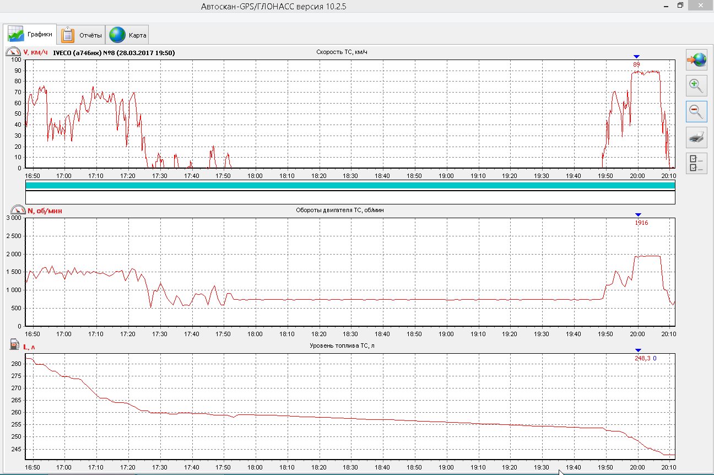The width and height of the screenshot is (714, 475).
Task: Zoom in using the green plus magnifier
Action: point(696,85)
